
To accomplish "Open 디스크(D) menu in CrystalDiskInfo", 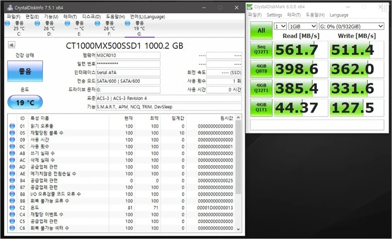I will pos(91,17).
